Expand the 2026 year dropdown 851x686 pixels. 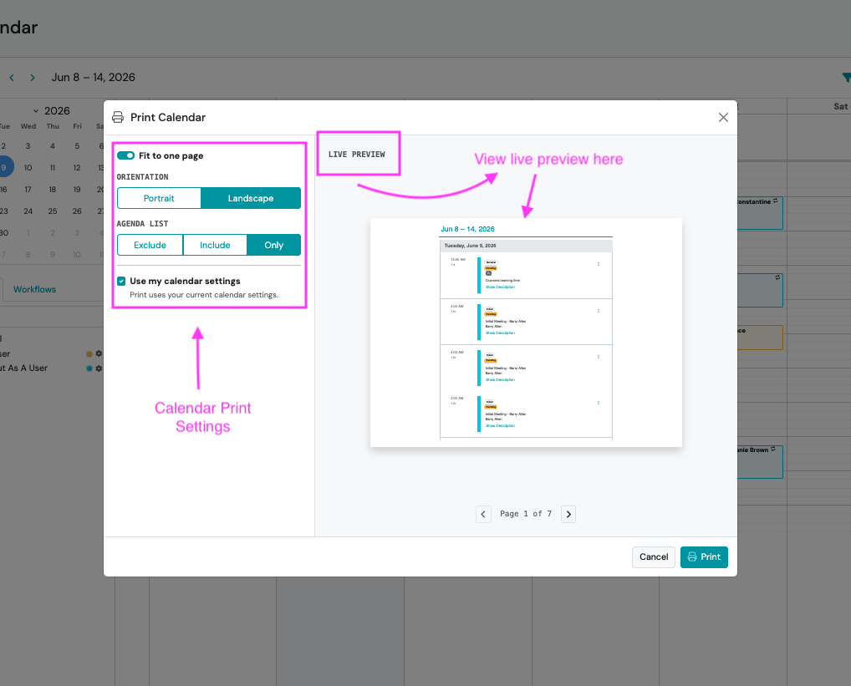(52, 110)
